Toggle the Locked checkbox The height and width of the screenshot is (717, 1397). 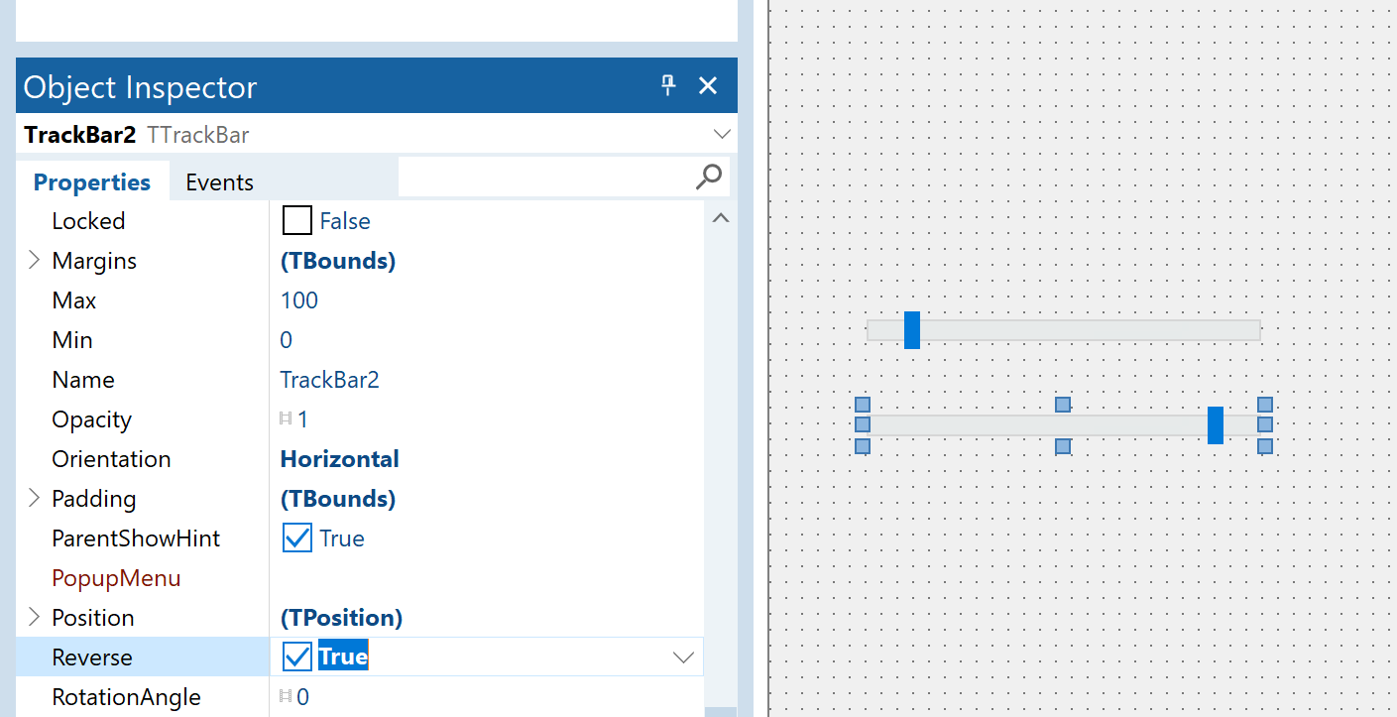[297, 221]
